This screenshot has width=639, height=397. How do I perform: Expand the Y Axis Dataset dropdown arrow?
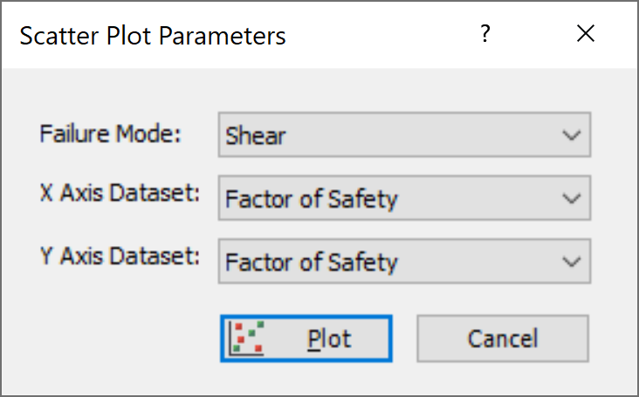(572, 262)
